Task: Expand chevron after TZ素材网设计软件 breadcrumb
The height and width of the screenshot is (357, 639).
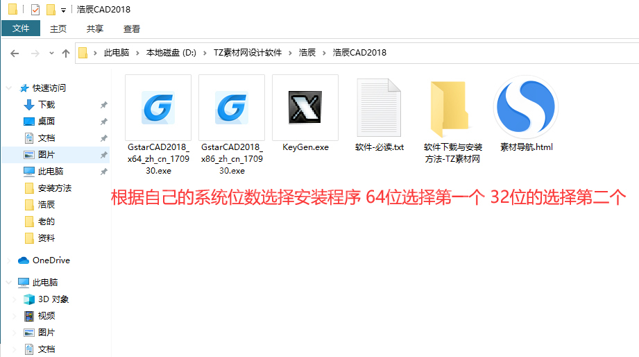Action: (290, 53)
